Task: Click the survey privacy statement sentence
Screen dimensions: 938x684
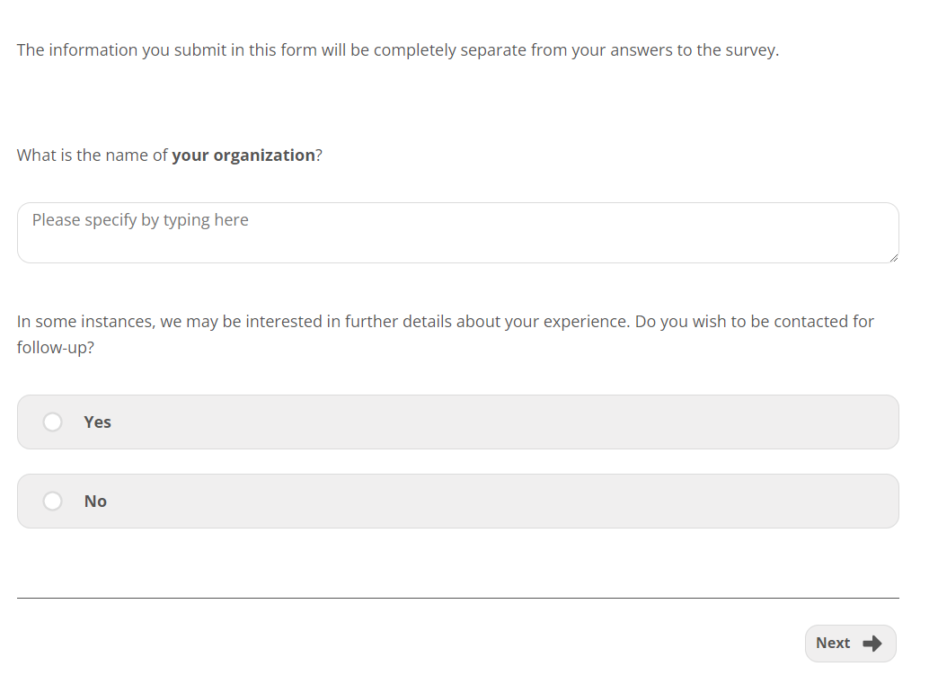Action: pyautogui.click(x=397, y=50)
